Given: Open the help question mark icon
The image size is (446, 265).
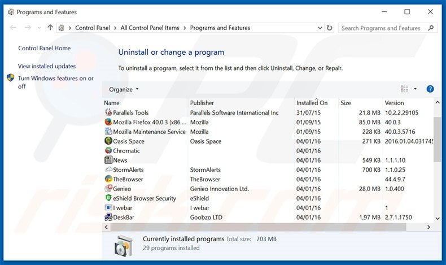Looking at the screenshot, I should [x=430, y=89].
